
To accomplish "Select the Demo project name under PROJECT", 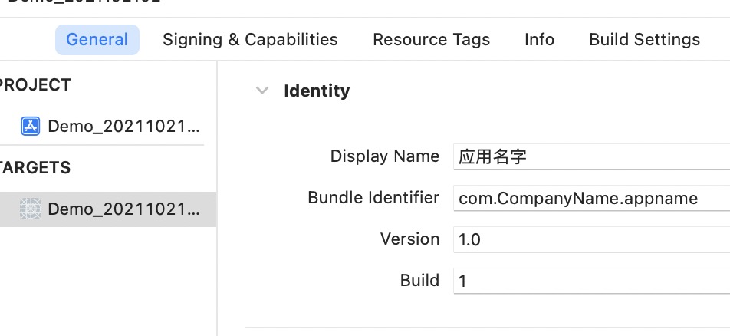I will pyautogui.click(x=124, y=126).
